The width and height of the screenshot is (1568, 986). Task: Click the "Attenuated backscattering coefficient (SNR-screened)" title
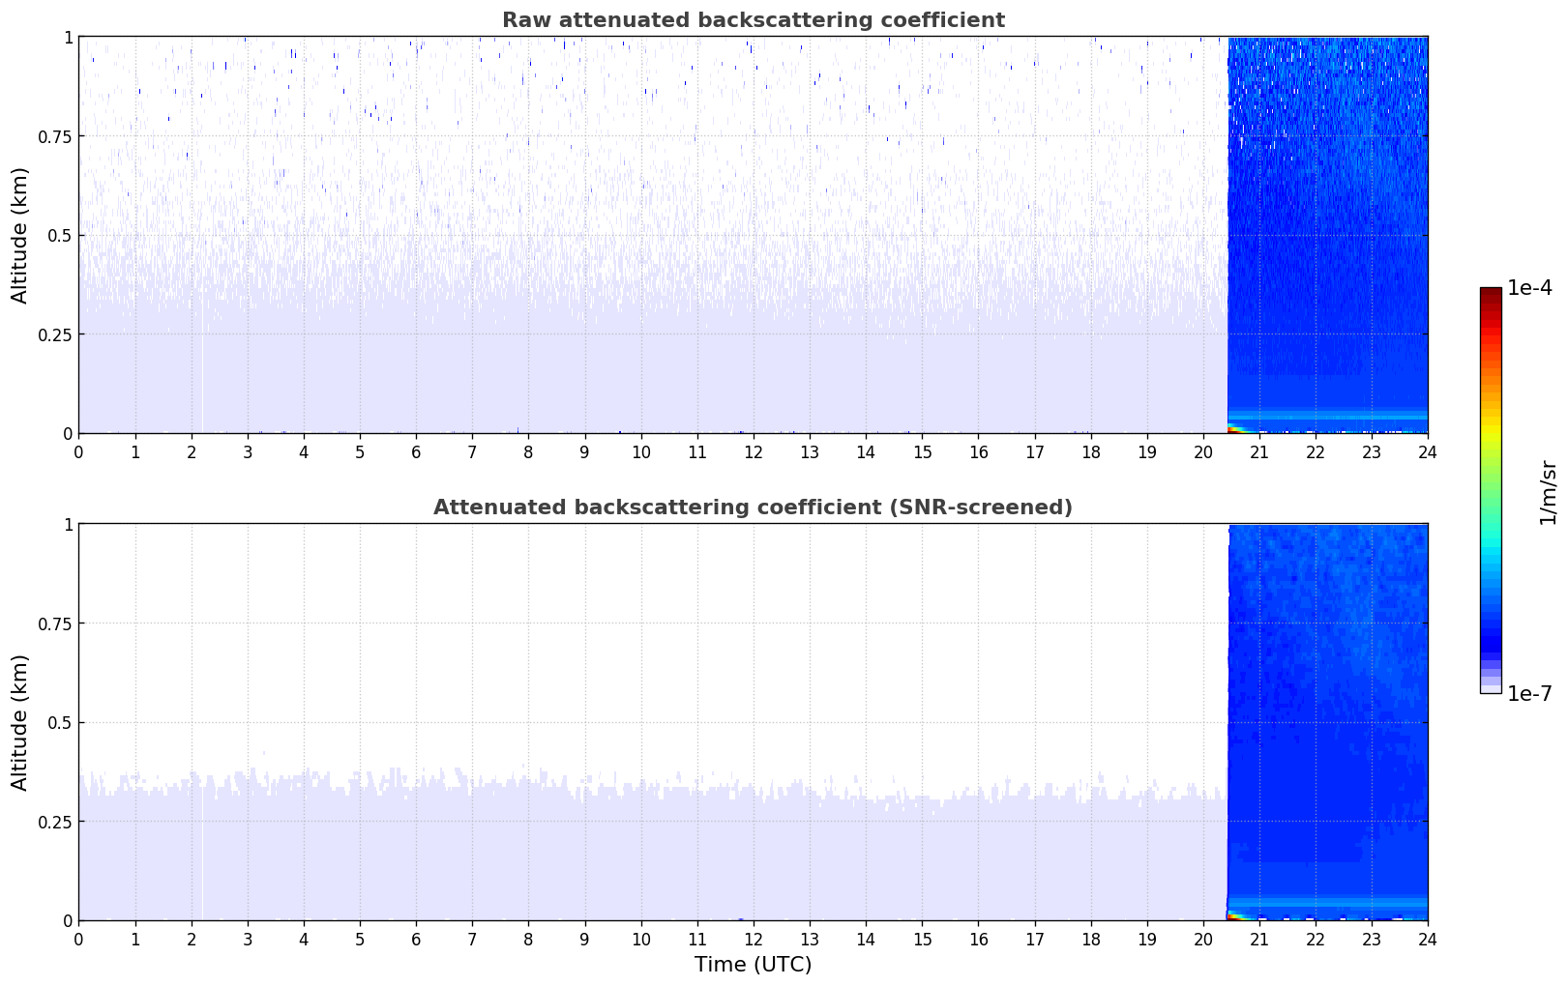753,507
